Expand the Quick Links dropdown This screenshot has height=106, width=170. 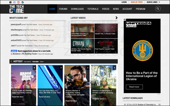coord(153,2)
